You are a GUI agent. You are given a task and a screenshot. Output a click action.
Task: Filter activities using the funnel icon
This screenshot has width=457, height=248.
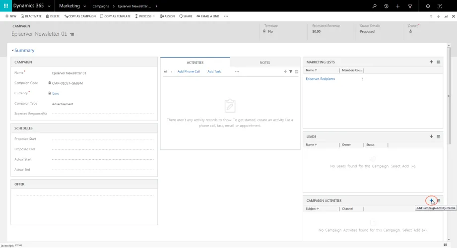click(291, 71)
